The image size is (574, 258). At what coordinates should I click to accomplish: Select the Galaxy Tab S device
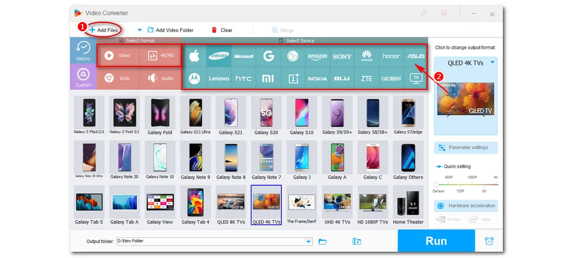click(x=90, y=205)
